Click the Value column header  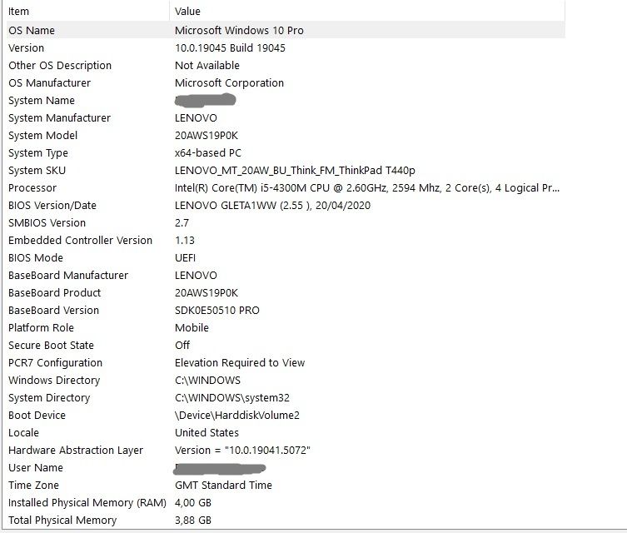coord(187,11)
